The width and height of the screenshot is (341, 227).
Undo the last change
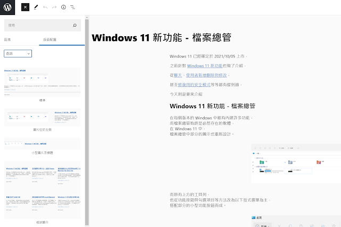point(45,7)
